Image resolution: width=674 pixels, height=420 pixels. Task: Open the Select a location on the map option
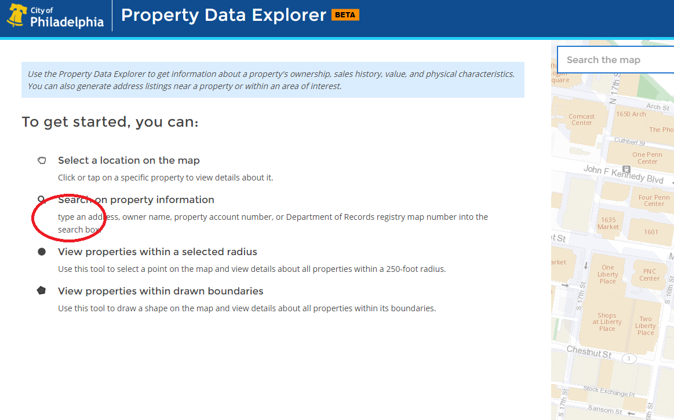[129, 160]
